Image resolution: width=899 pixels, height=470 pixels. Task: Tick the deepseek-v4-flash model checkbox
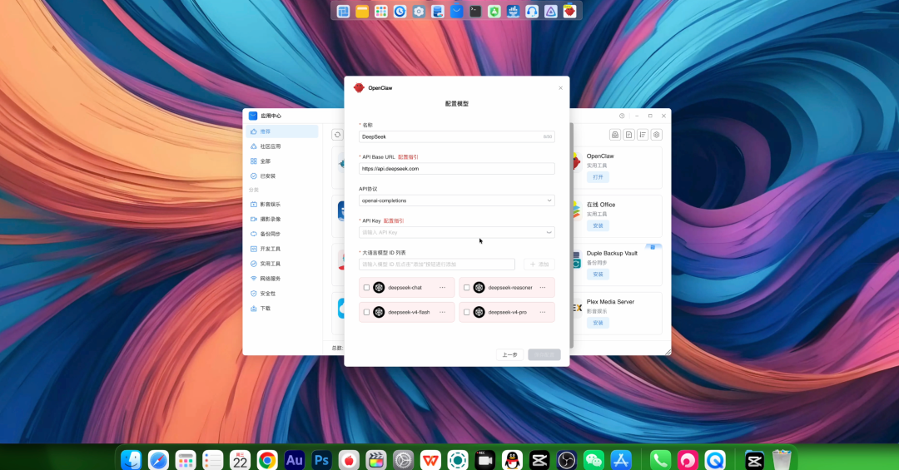(x=366, y=313)
